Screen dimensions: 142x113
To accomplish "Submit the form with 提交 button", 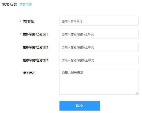I will 80,106.
